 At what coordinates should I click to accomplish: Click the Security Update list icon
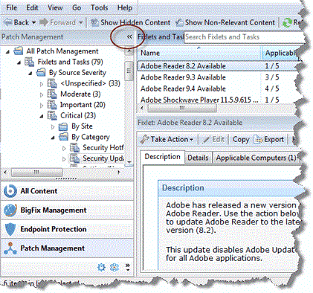click(74, 158)
